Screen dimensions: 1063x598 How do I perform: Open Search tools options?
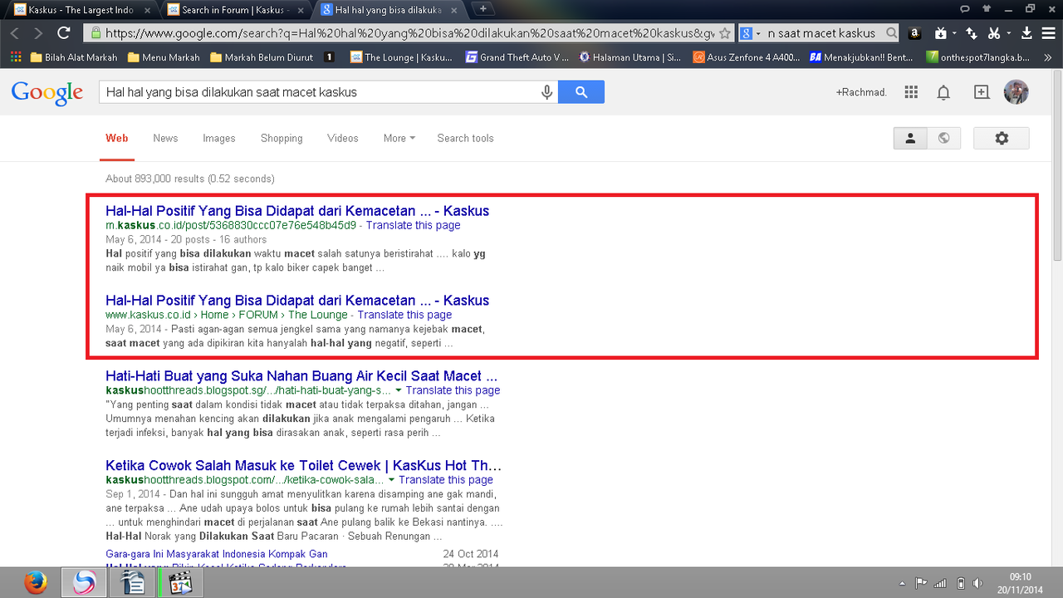pyautogui.click(x=465, y=139)
